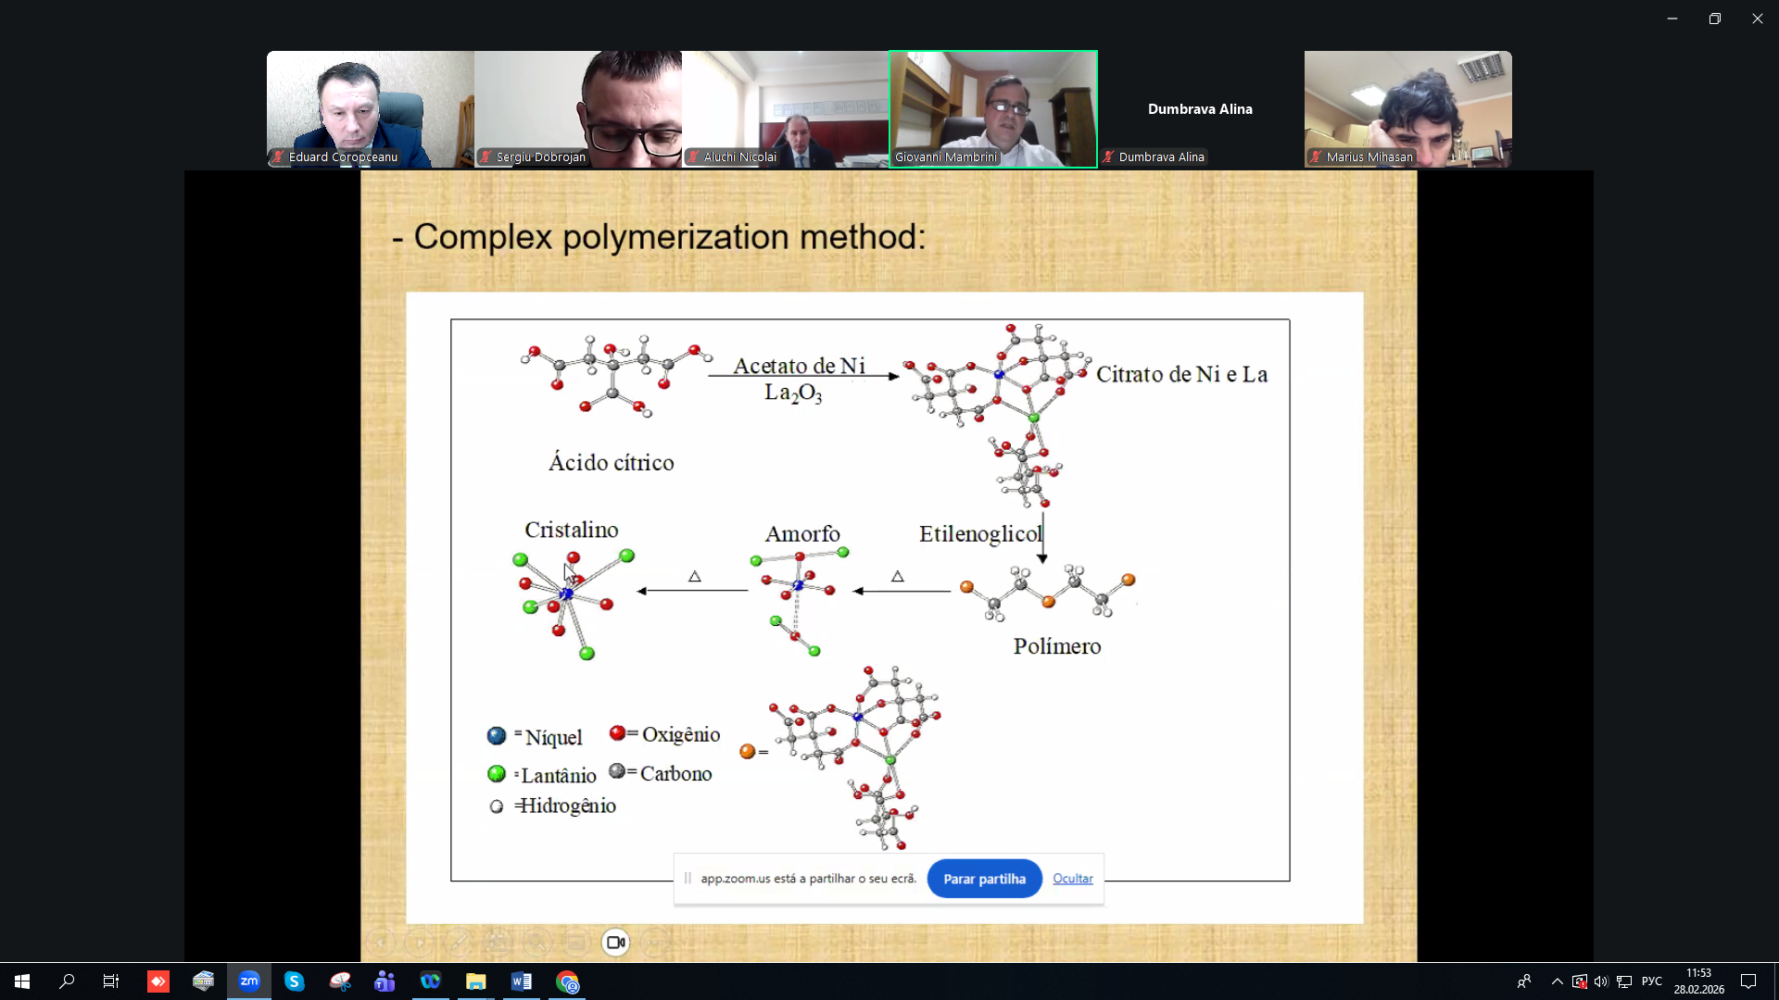
Task: Click the Ocultar link
Action: click(x=1072, y=879)
